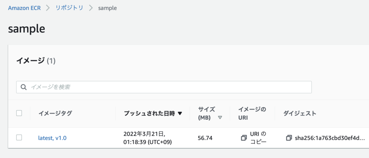Sort by the イメージタグ column header
Screen dimensions: 369x158
[x=55, y=113]
